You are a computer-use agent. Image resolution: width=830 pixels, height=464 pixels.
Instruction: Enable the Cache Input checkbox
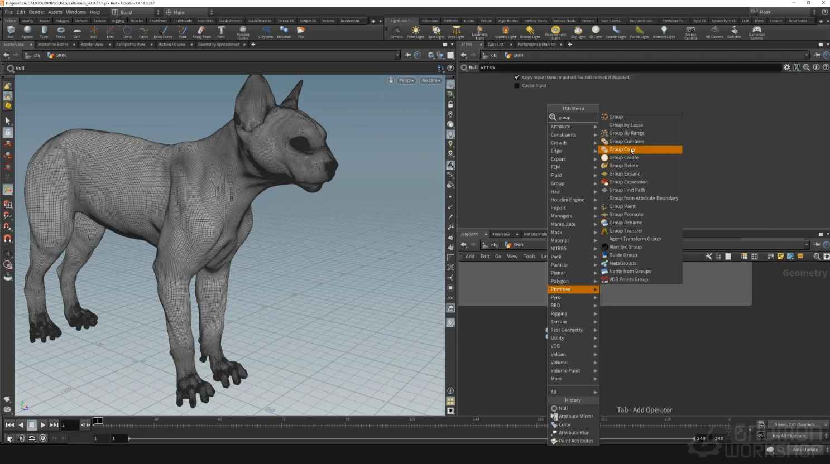click(x=517, y=85)
